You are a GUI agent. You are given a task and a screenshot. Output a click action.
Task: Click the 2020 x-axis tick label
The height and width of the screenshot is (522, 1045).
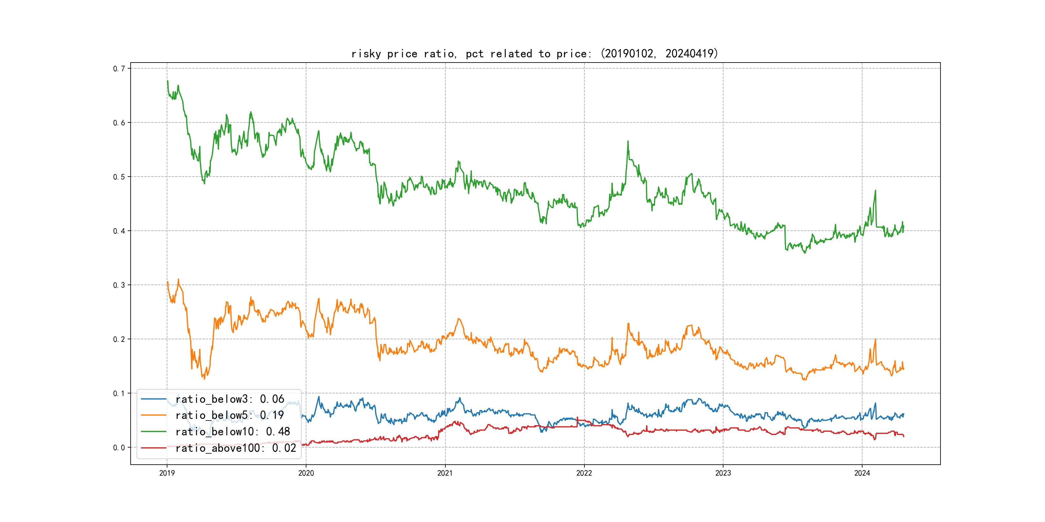coord(306,473)
